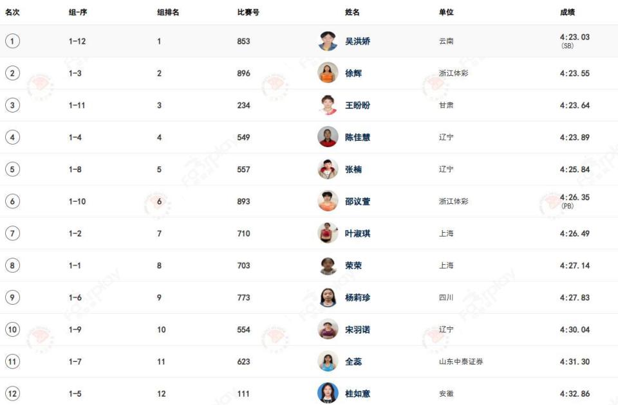
Task: Open 荣荣's athlete page link
Action: pyautogui.click(x=353, y=265)
